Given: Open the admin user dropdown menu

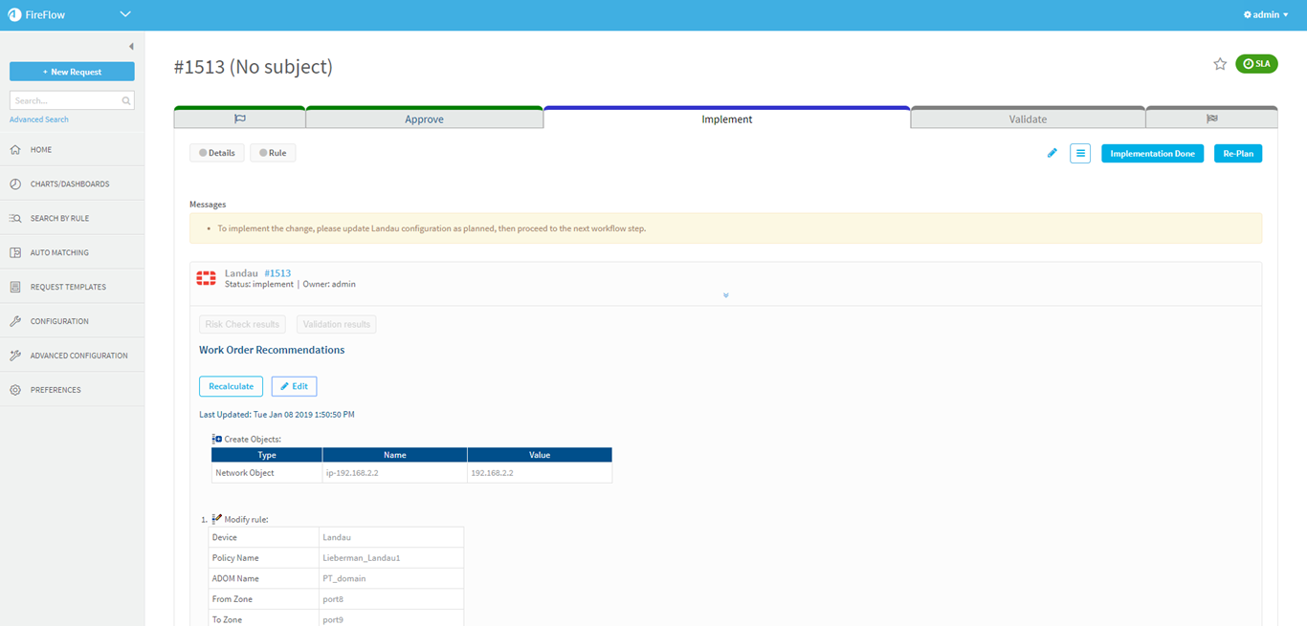Looking at the screenshot, I should tap(1266, 15).
